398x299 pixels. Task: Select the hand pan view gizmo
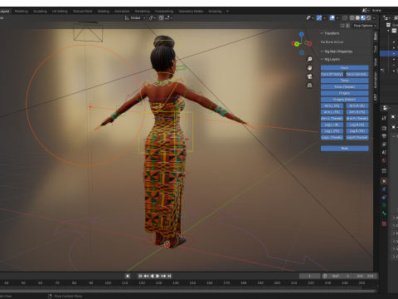[x=310, y=68]
